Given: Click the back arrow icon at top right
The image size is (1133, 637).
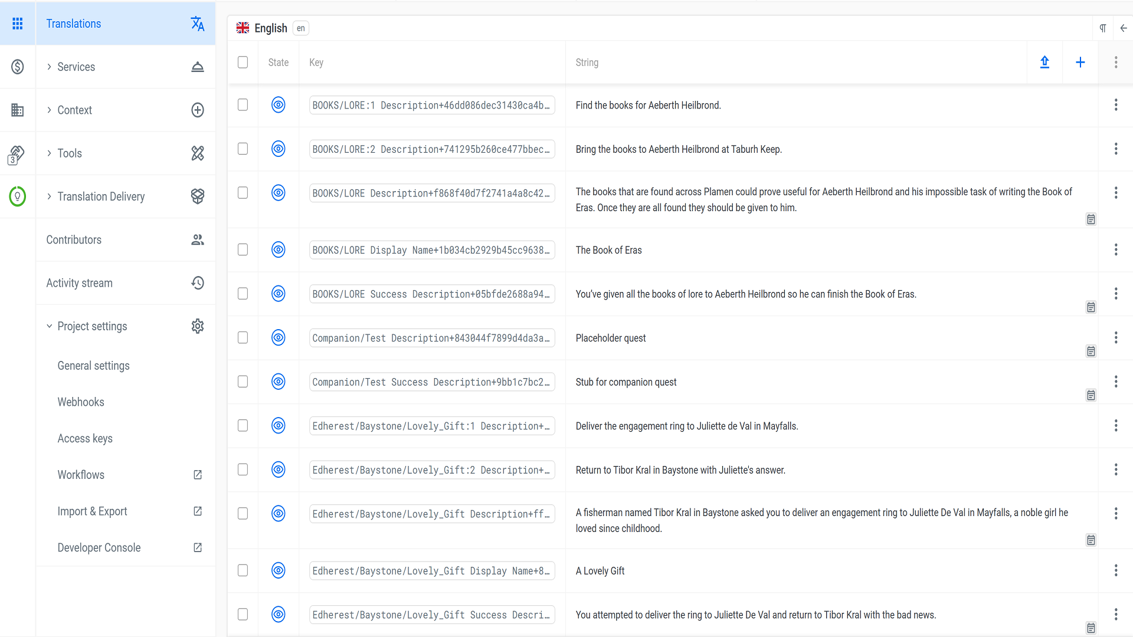Looking at the screenshot, I should 1124,28.
